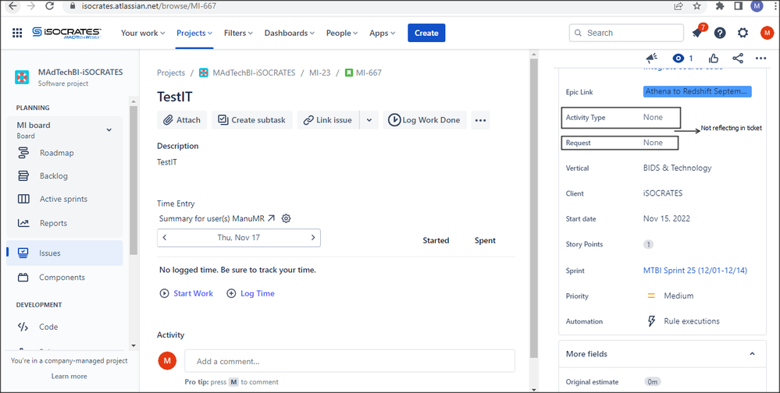Toggle the browser side panel icon
Viewport: 780px width, 393px height.
tap(738, 6)
